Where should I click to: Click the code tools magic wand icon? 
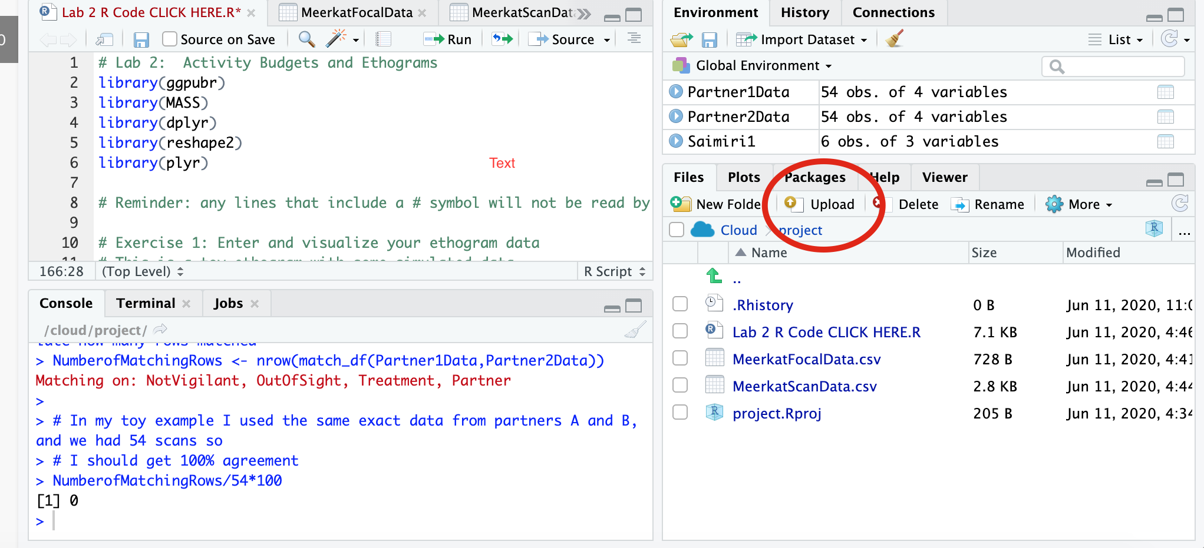click(336, 39)
